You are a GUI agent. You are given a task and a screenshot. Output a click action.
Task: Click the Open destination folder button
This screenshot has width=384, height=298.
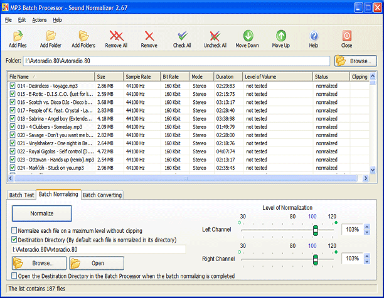[x=97, y=263]
